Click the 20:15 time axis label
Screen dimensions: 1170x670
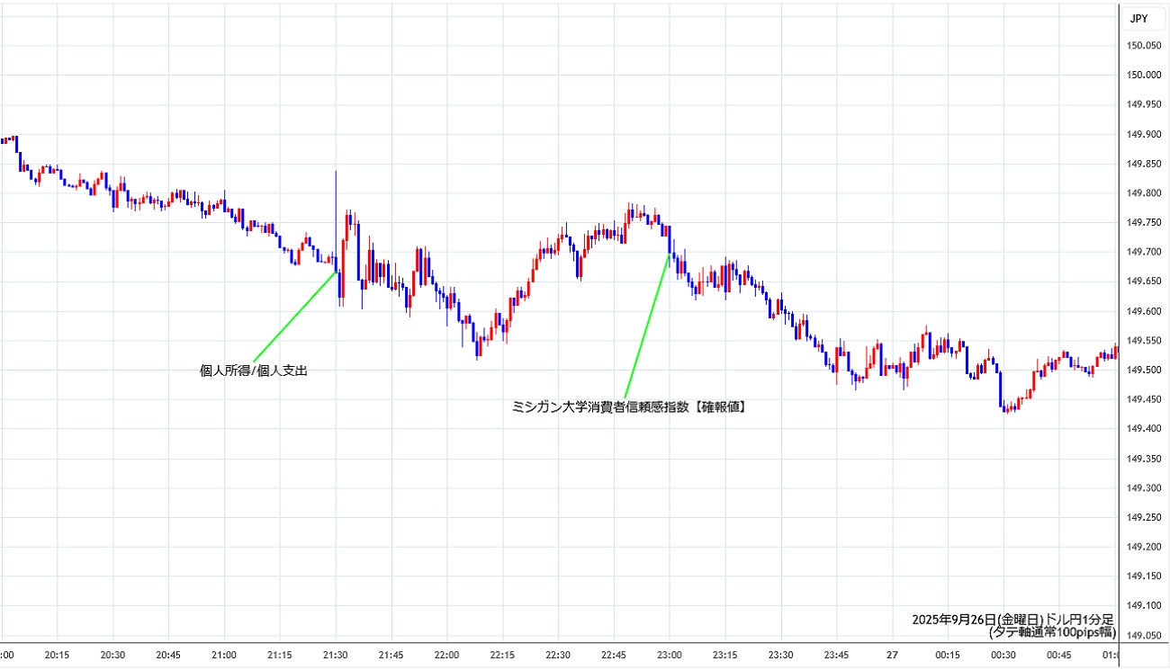coord(57,657)
